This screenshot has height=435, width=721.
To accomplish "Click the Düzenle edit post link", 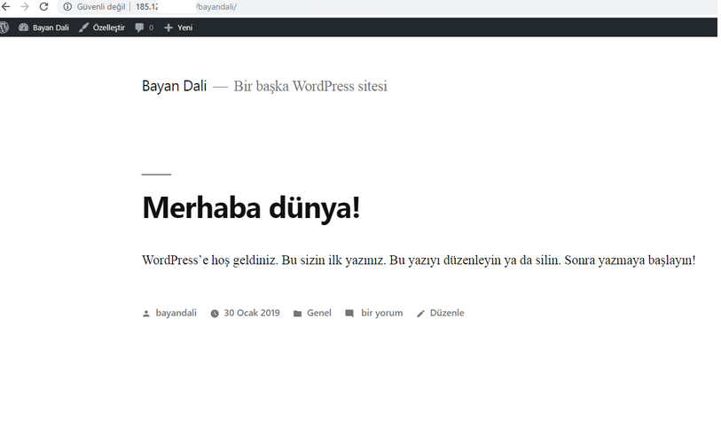I will click(x=447, y=313).
